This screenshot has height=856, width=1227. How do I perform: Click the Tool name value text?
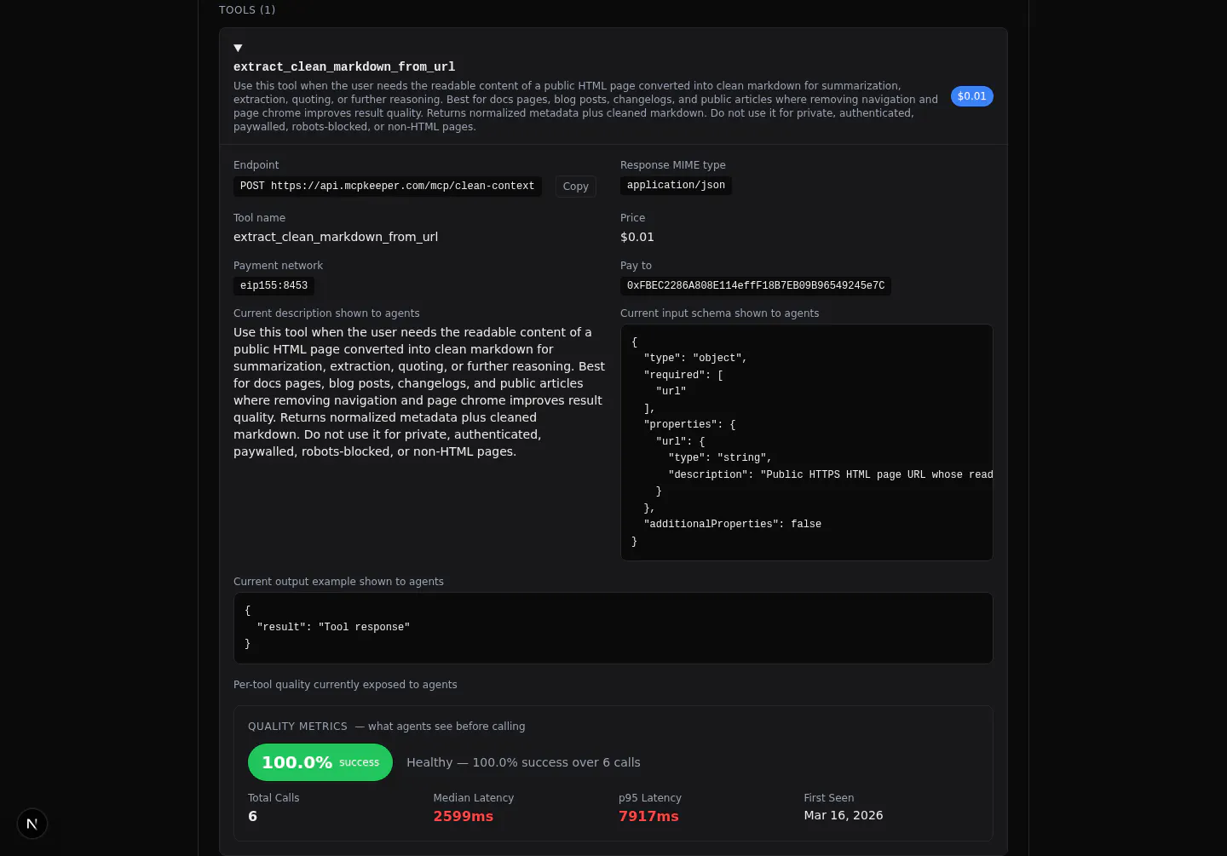point(336,237)
